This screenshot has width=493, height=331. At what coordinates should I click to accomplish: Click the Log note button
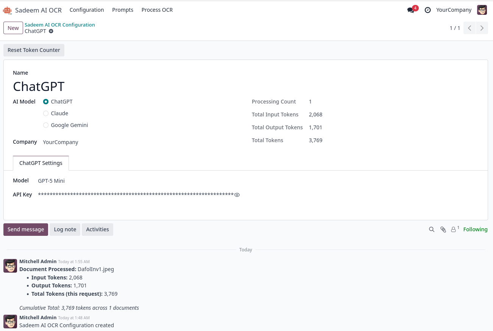(x=65, y=229)
